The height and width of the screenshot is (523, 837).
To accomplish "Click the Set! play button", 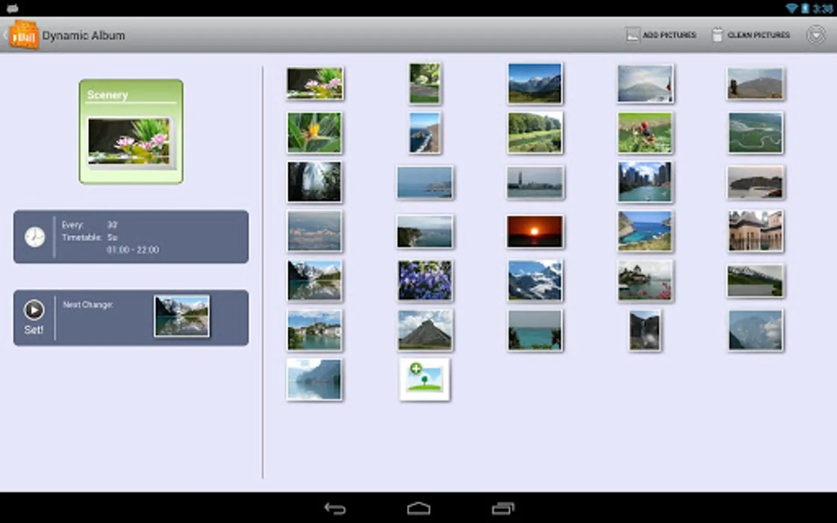I will [34, 317].
